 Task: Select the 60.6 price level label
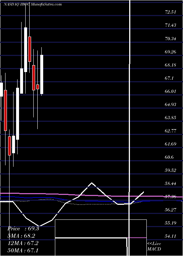click(169, 157)
